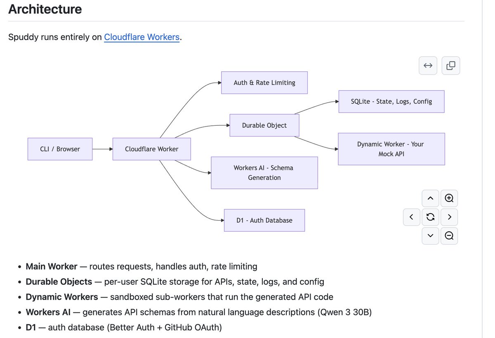Click the 'Main Worker' bullet text
This screenshot has height=338, width=495.
[52, 267]
